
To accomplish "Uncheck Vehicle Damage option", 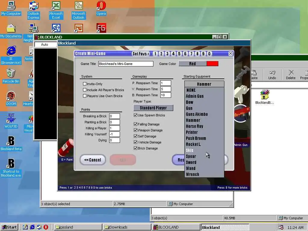I will (x=136, y=142).
